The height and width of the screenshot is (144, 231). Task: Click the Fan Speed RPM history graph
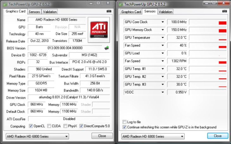point(208,61)
